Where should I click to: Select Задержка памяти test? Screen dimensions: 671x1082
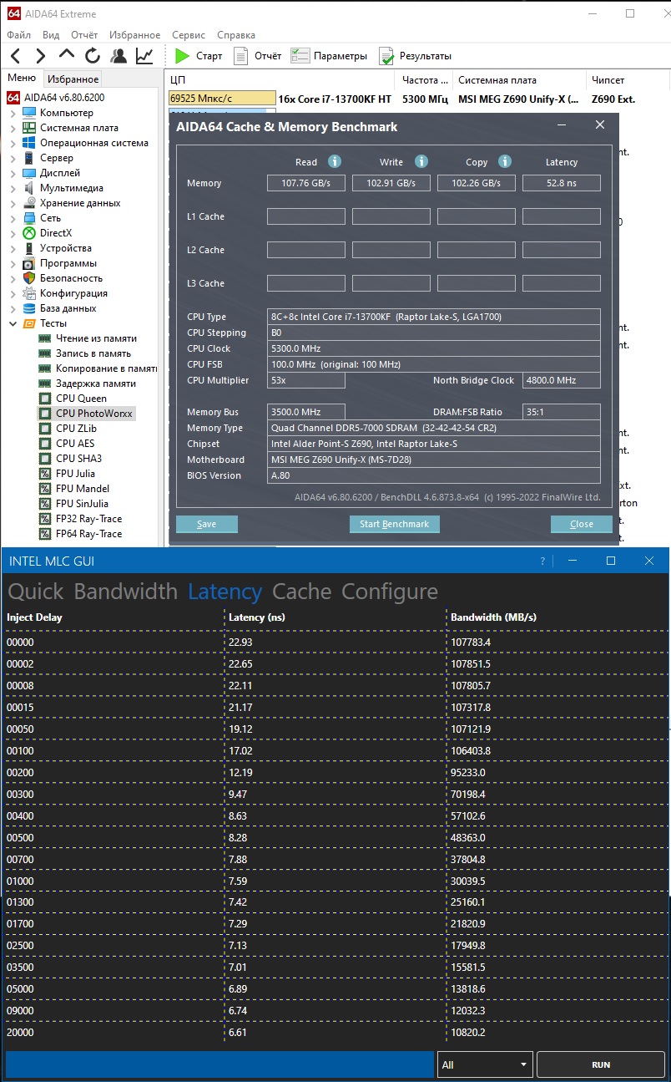[x=96, y=384]
